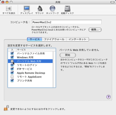Open the ディスプレイ preferences icon
The height and width of the screenshot is (115, 116).
tap(27, 10)
